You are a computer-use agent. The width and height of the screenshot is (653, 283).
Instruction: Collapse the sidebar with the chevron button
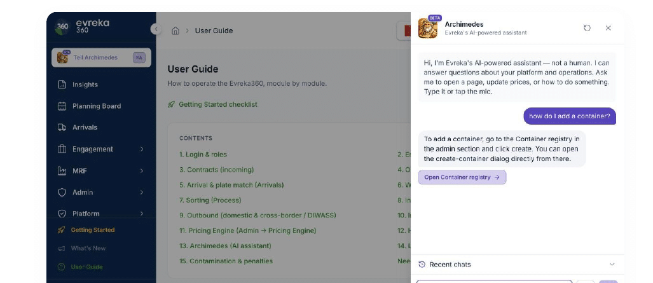pos(156,29)
